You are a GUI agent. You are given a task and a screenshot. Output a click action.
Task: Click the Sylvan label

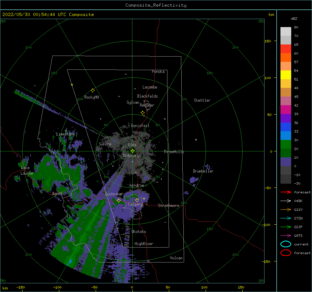[x=133, y=102]
